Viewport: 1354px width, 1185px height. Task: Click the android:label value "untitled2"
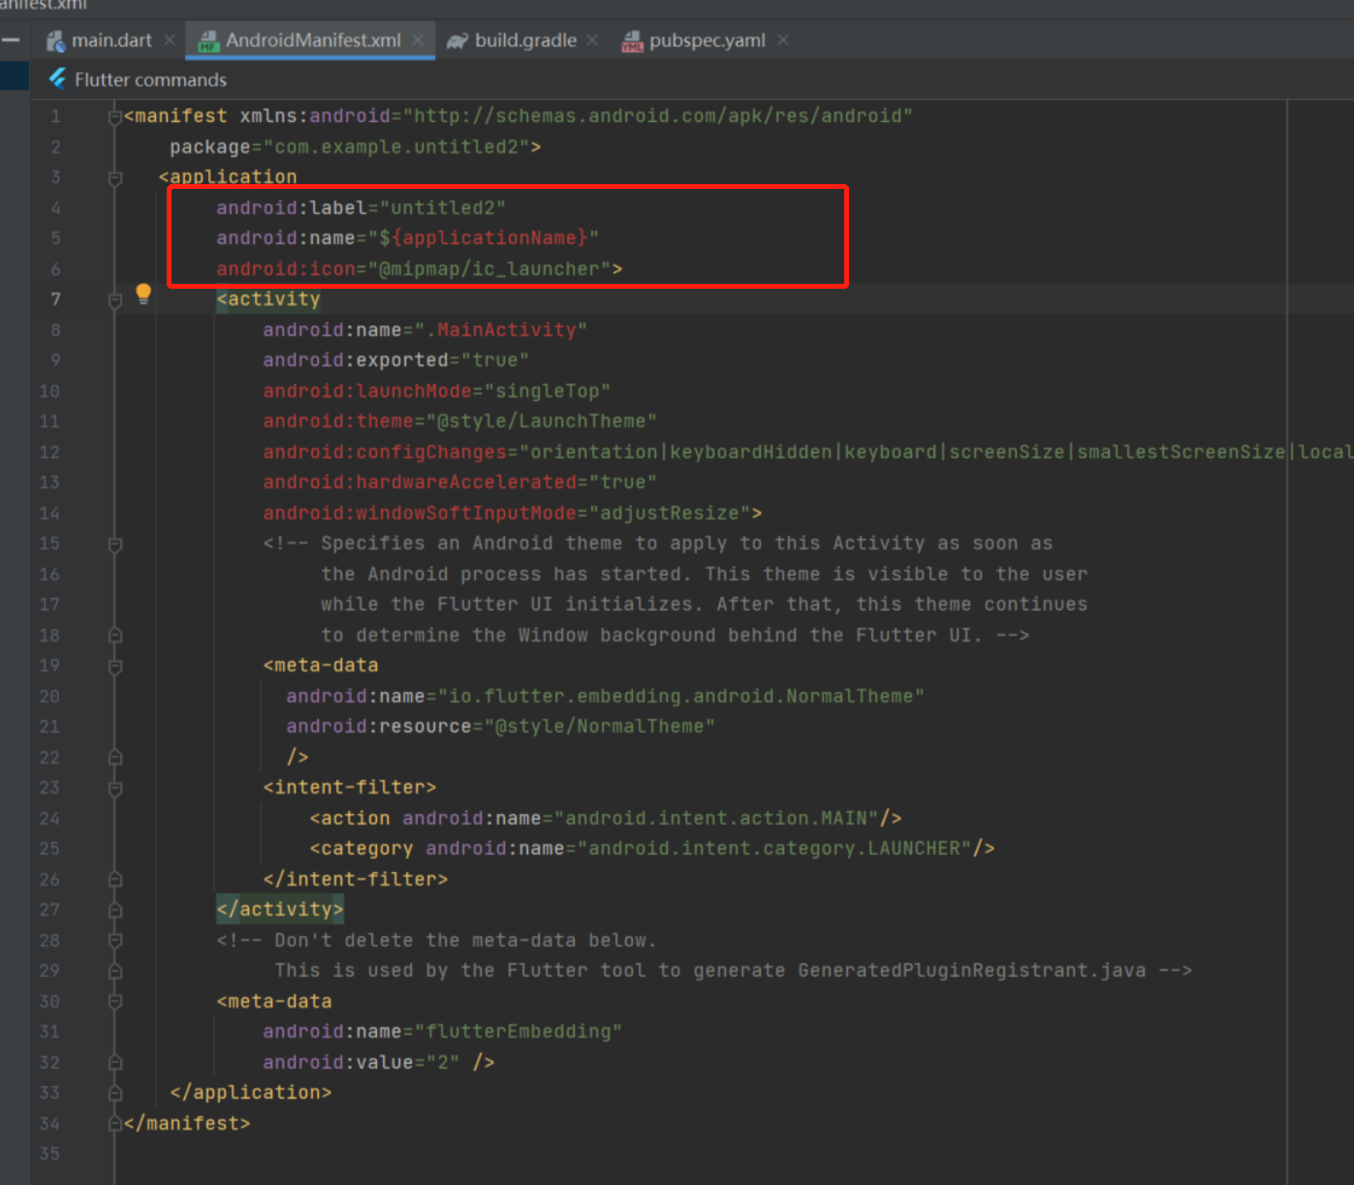443,208
